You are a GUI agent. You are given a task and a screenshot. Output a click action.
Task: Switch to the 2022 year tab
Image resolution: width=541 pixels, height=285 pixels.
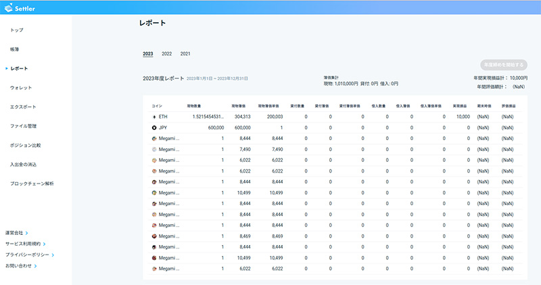[166, 53]
